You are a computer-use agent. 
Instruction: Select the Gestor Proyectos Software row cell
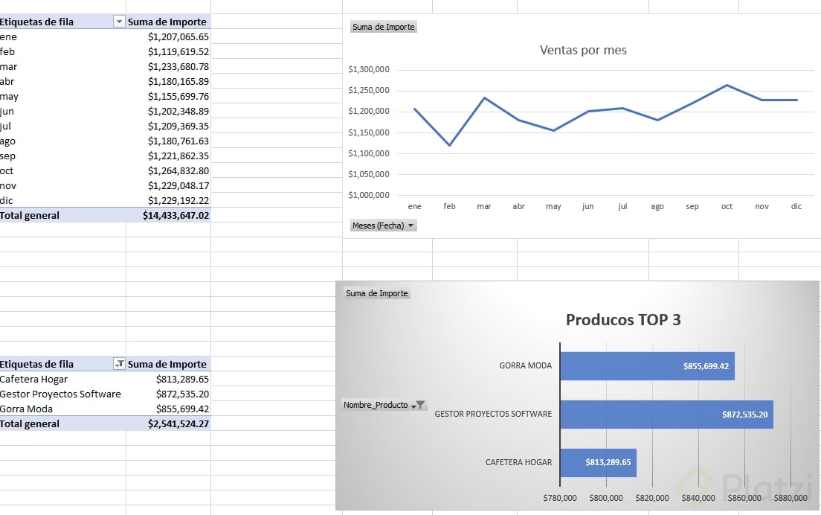pyautogui.click(x=60, y=394)
